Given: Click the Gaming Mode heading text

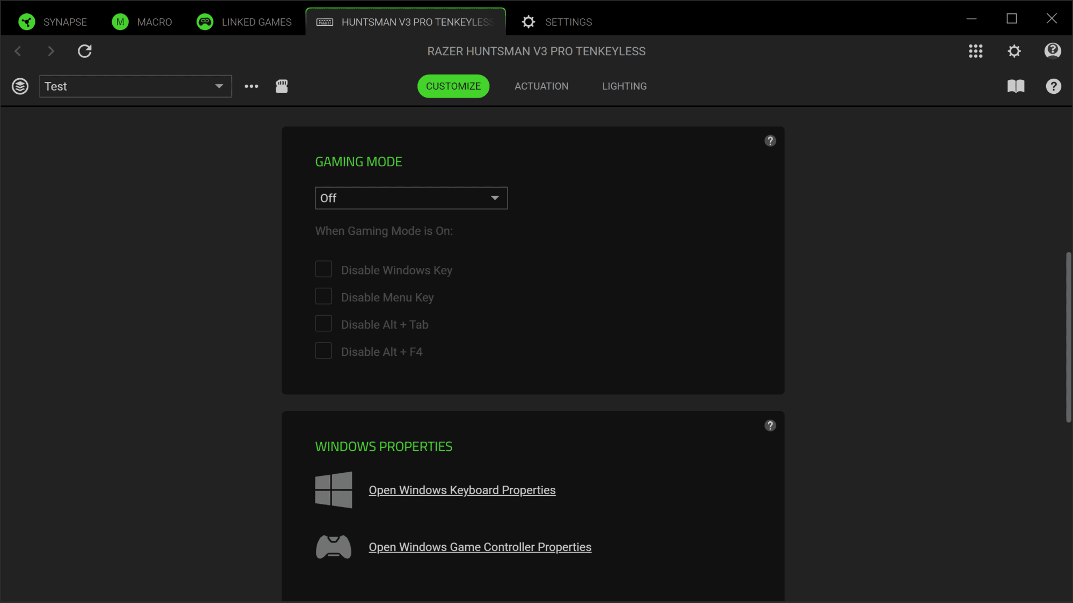Looking at the screenshot, I should (358, 162).
